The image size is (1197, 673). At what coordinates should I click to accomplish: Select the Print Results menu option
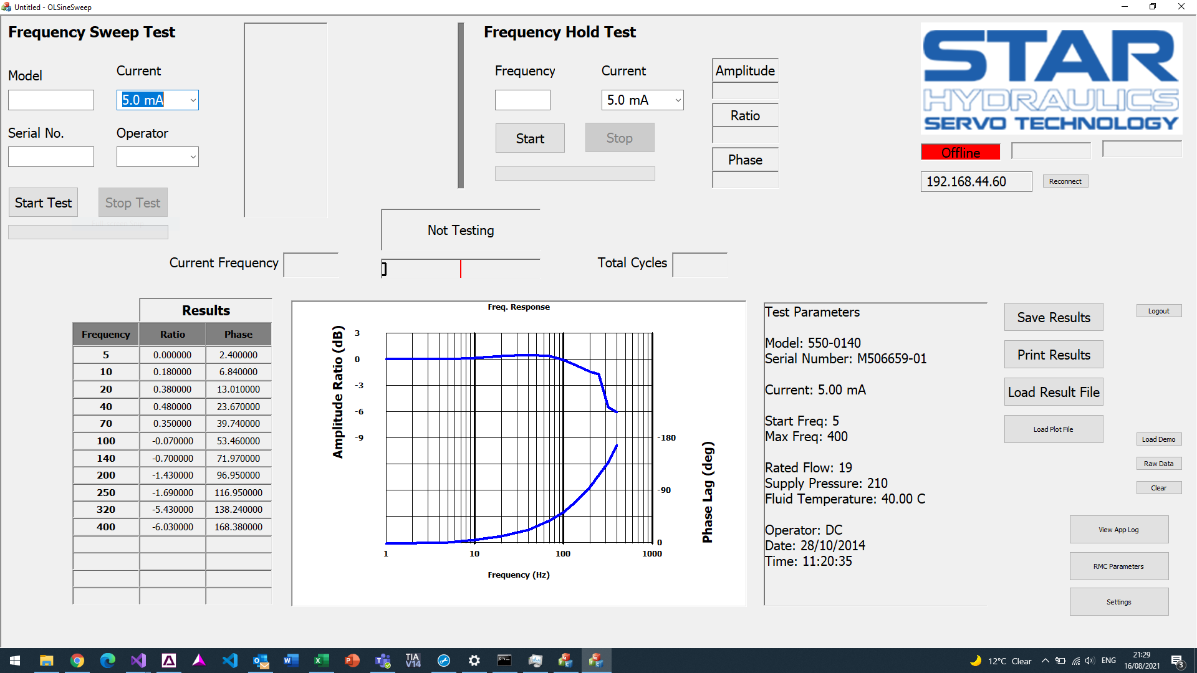click(1054, 355)
